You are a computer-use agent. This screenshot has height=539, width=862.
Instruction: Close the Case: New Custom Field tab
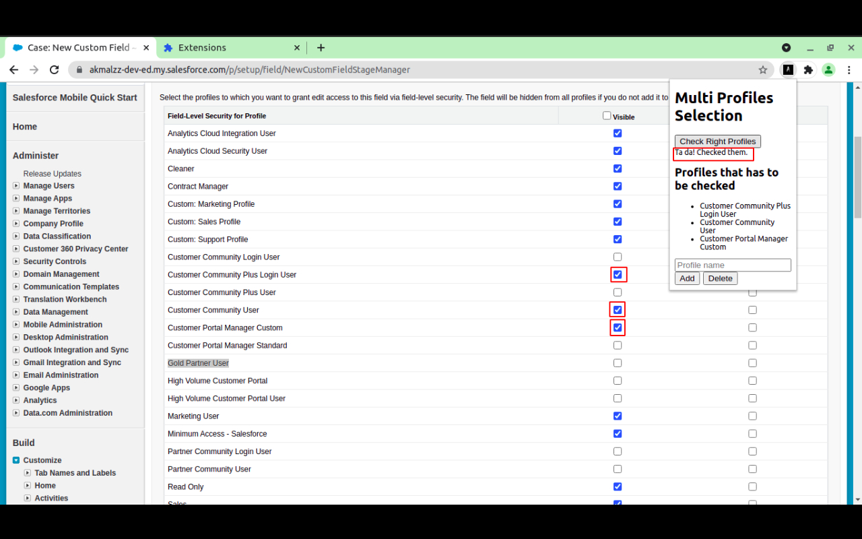pos(145,48)
